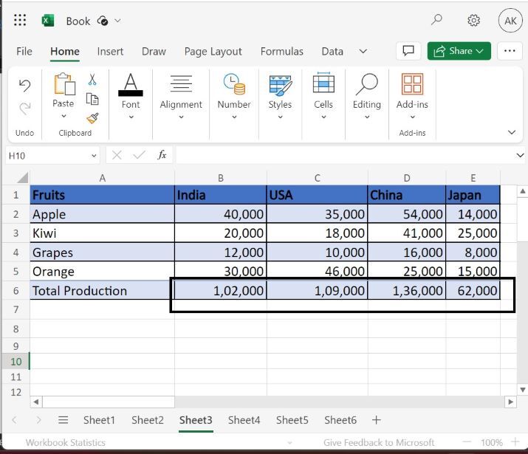This screenshot has height=454, width=528.
Task: Switch to the Insert ribbon tab
Action: (110, 52)
